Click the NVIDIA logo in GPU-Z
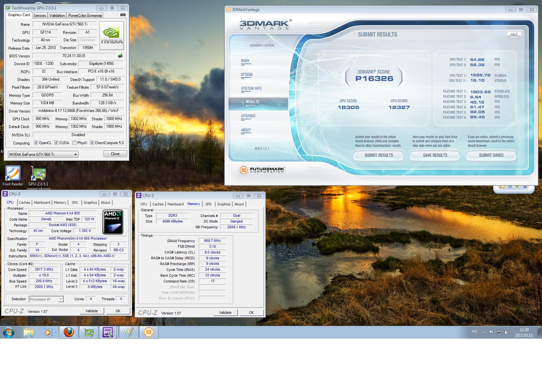Screen dimensions: 542x387 112,36
